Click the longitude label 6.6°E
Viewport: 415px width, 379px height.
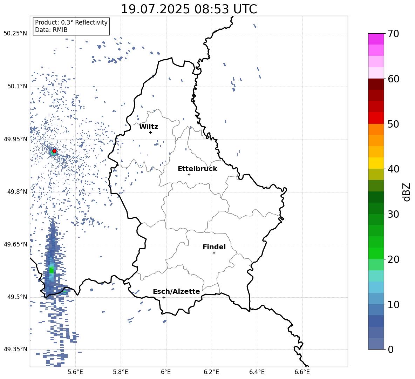click(302, 372)
